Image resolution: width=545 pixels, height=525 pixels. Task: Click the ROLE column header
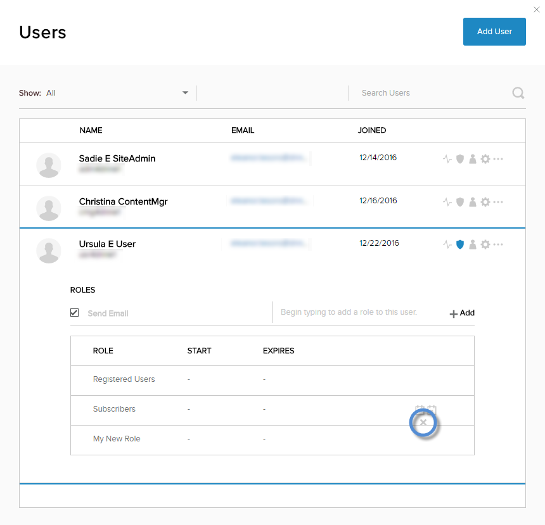103,351
